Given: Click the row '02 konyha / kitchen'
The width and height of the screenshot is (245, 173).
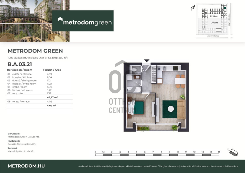Looking at the screenshot, I should tap(30, 77).
